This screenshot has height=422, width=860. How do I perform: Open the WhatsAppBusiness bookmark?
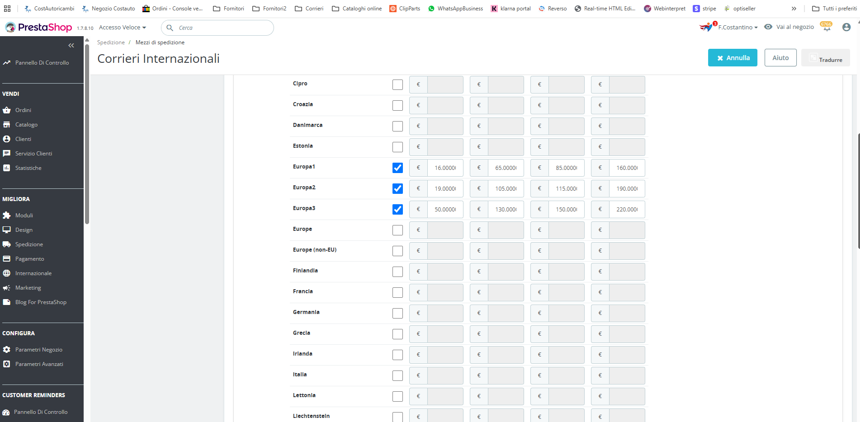pos(455,9)
